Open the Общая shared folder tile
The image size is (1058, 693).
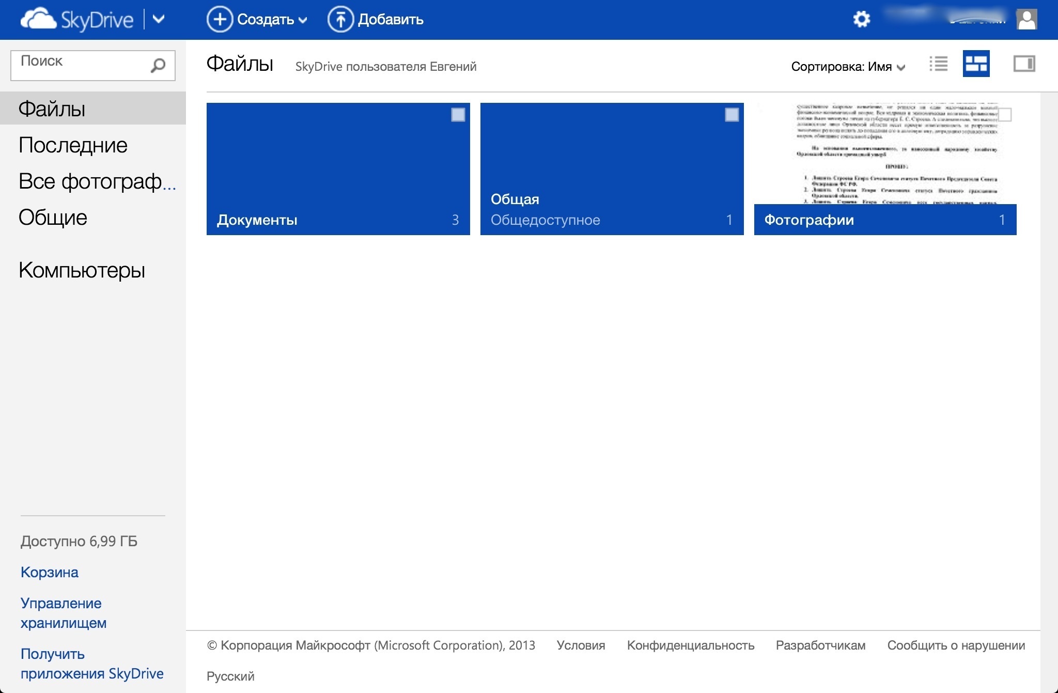612,169
